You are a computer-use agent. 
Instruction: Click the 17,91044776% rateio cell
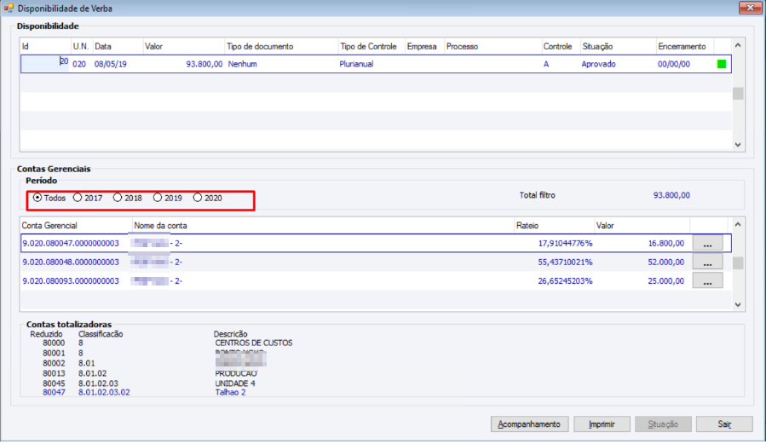coord(565,243)
